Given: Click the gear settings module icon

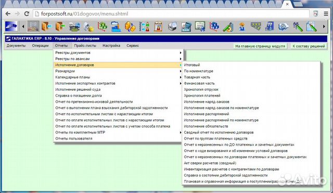Looking at the screenshot, I should click(x=284, y=26).
